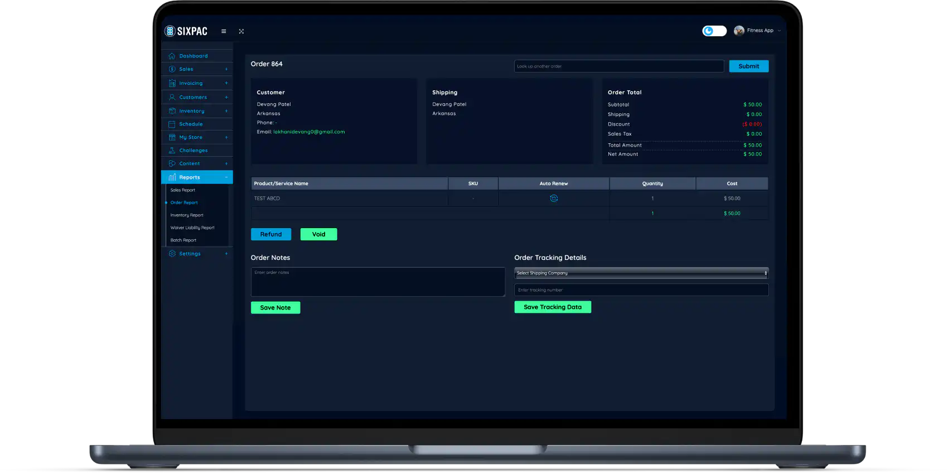The image size is (948, 473).
Task: Toggle the dark mode switch
Action: (714, 31)
